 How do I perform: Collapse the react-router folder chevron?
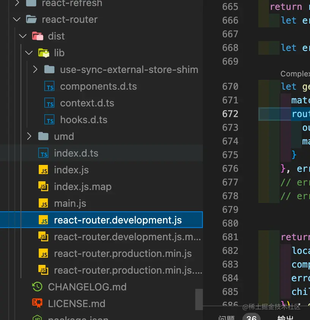click(17, 20)
